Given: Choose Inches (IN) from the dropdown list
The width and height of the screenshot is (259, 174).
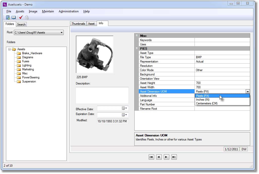Looking at the screenshot, I should tap(203, 100).
